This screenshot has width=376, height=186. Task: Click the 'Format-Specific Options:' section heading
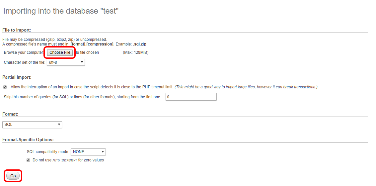point(28,139)
